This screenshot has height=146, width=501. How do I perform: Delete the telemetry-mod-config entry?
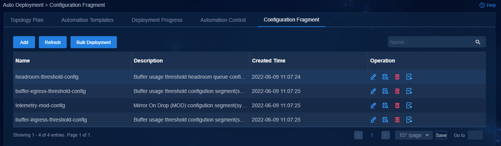397,105
